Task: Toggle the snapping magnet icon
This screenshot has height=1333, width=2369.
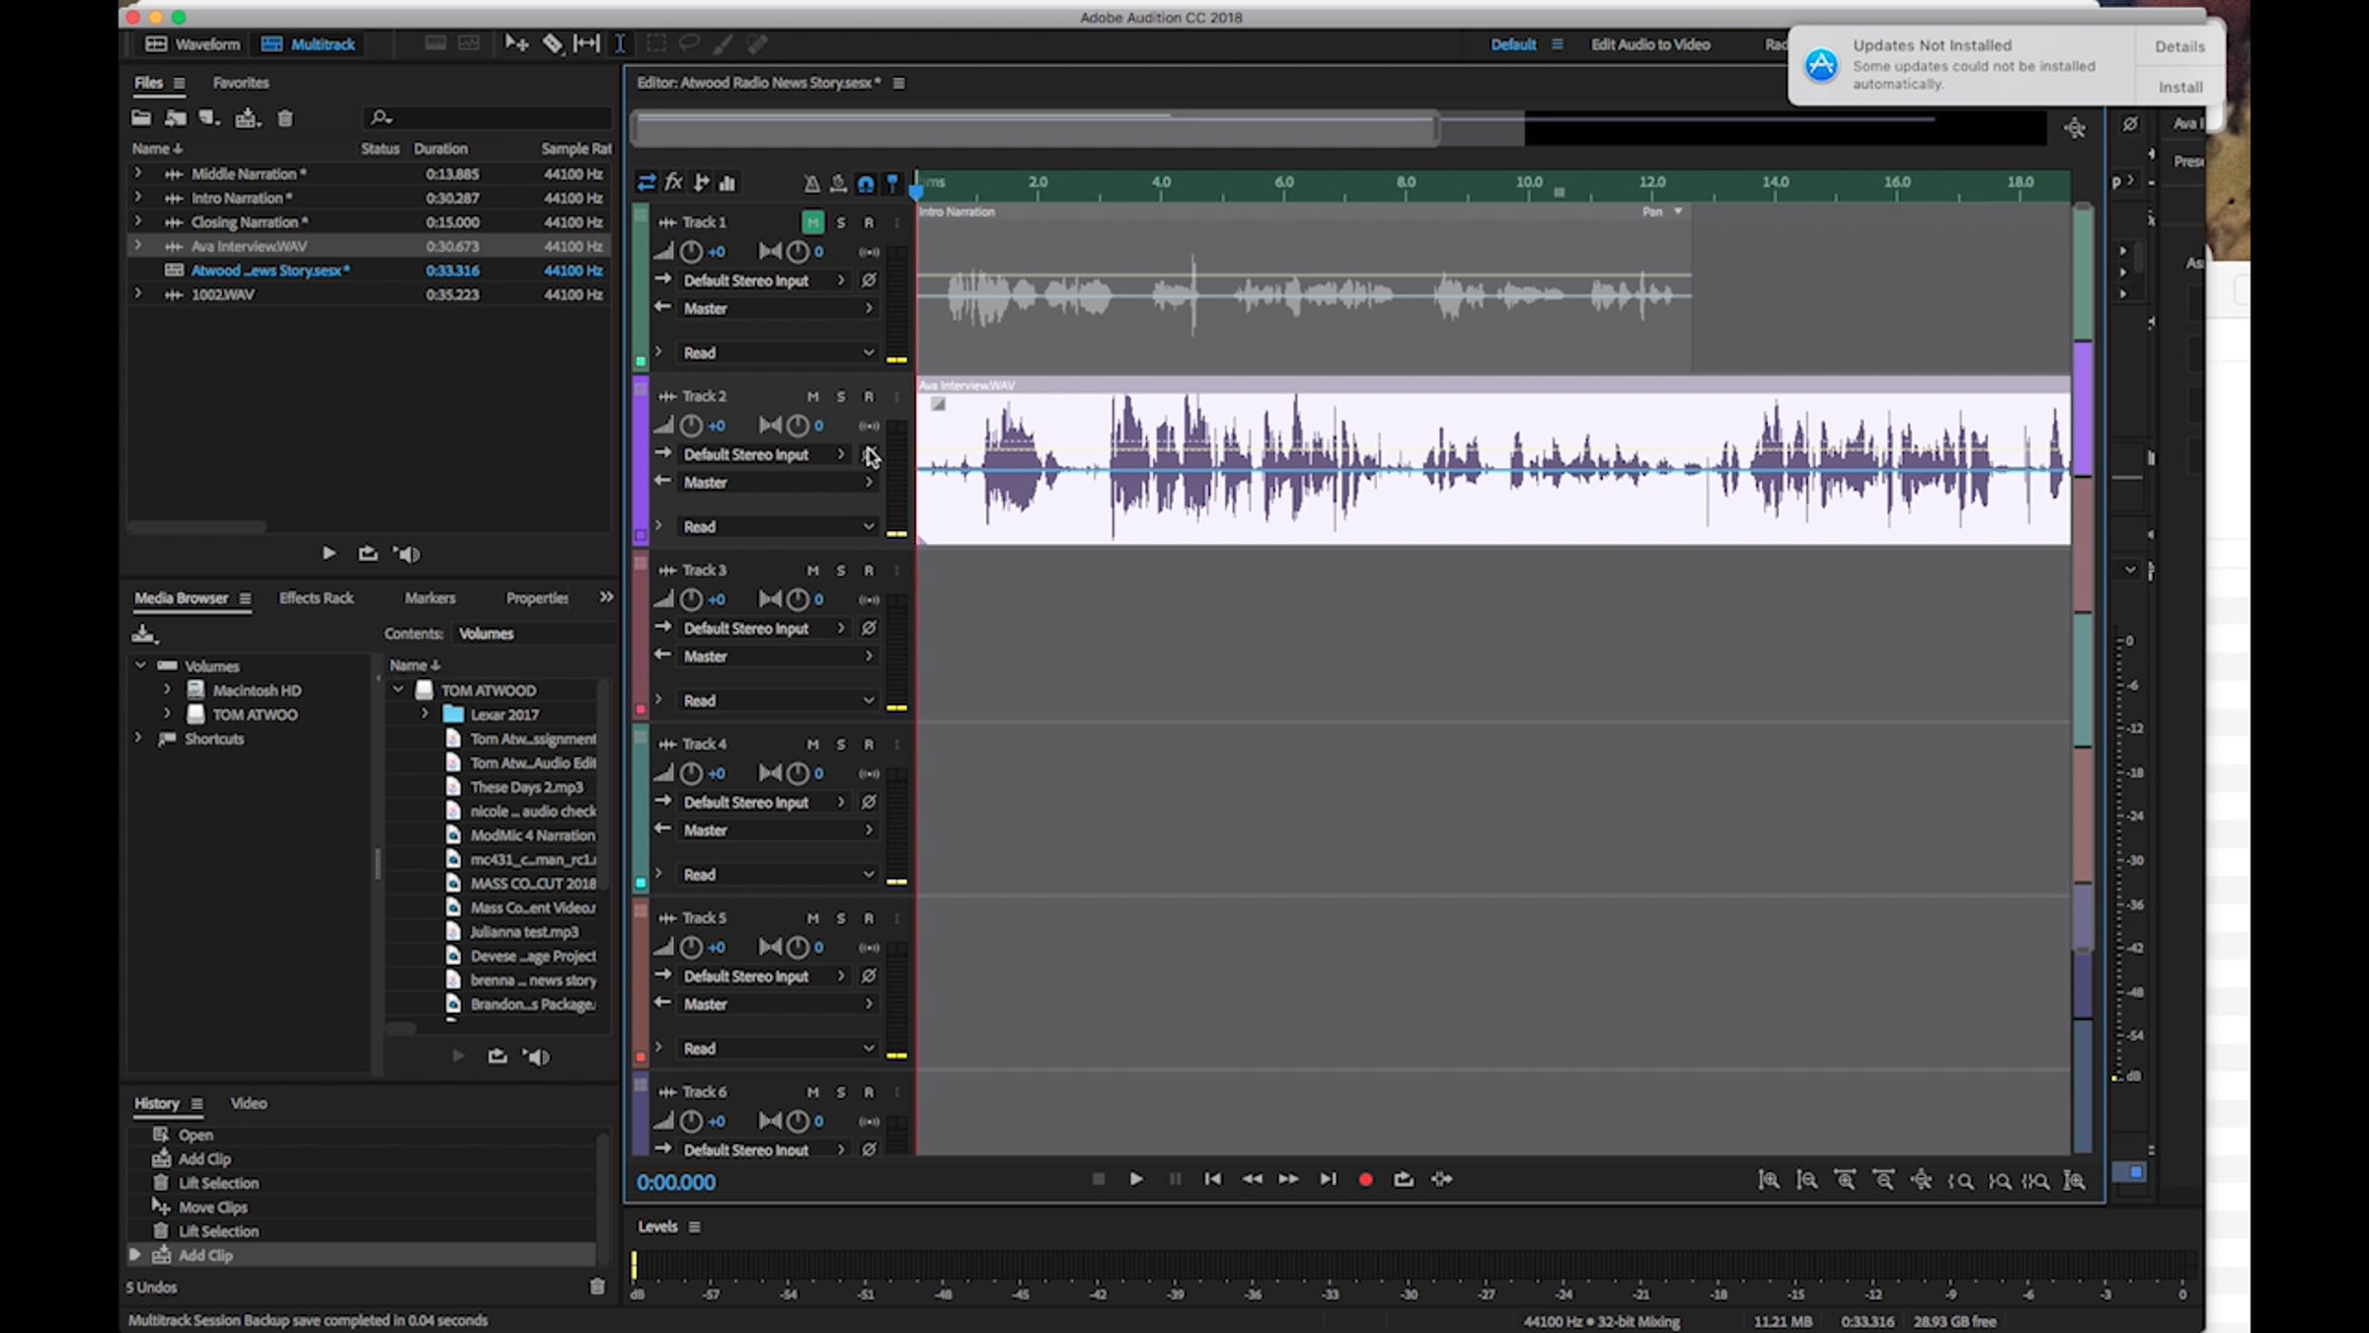Action: (x=866, y=184)
